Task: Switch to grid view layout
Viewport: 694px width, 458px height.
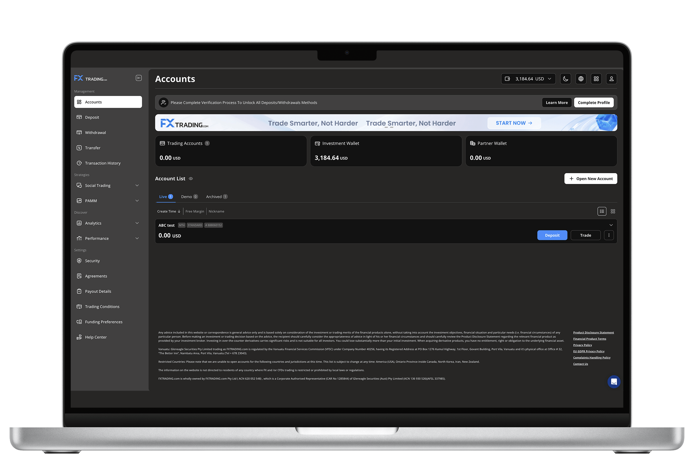Action: 613,211
